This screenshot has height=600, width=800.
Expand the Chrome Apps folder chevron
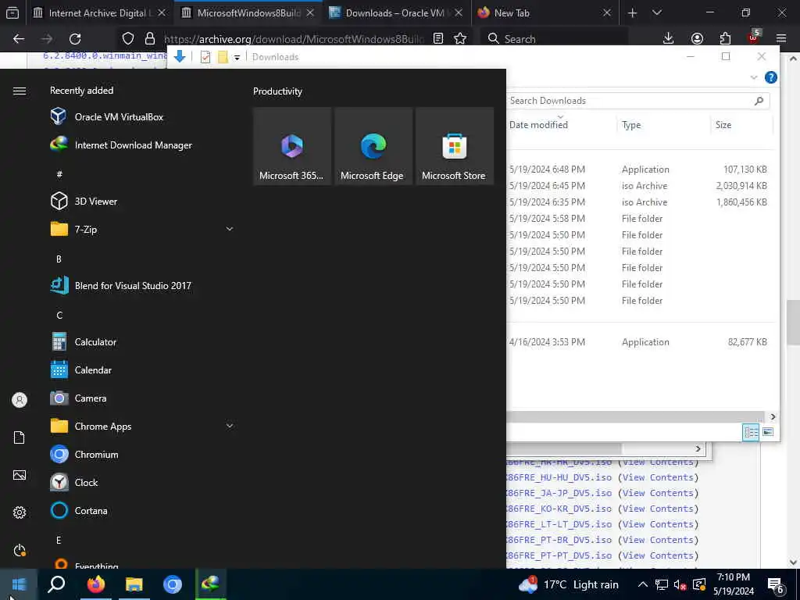(230, 426)
